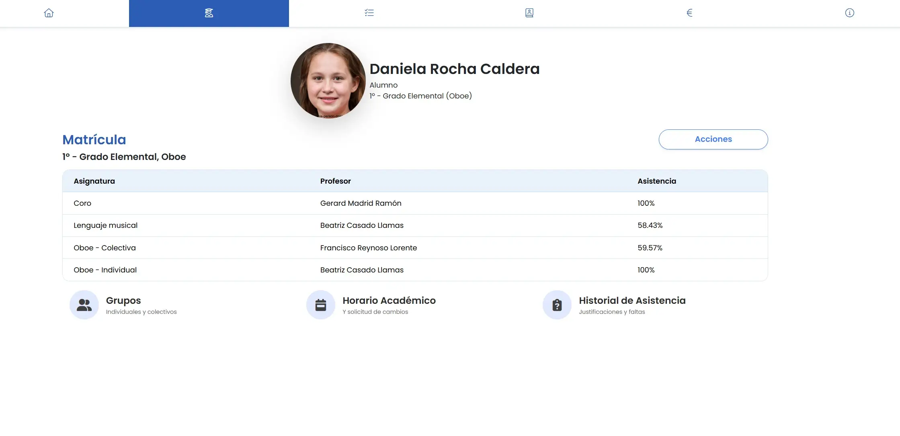Click professor Francisco Reynoso Lorente
The image size is (900, 436).
pos(369,248)
